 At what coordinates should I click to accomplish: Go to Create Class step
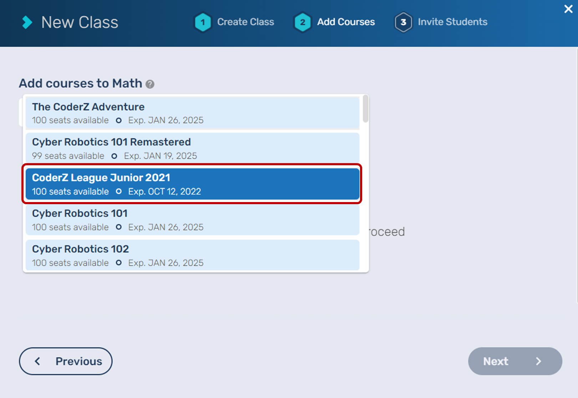point(245,22)
